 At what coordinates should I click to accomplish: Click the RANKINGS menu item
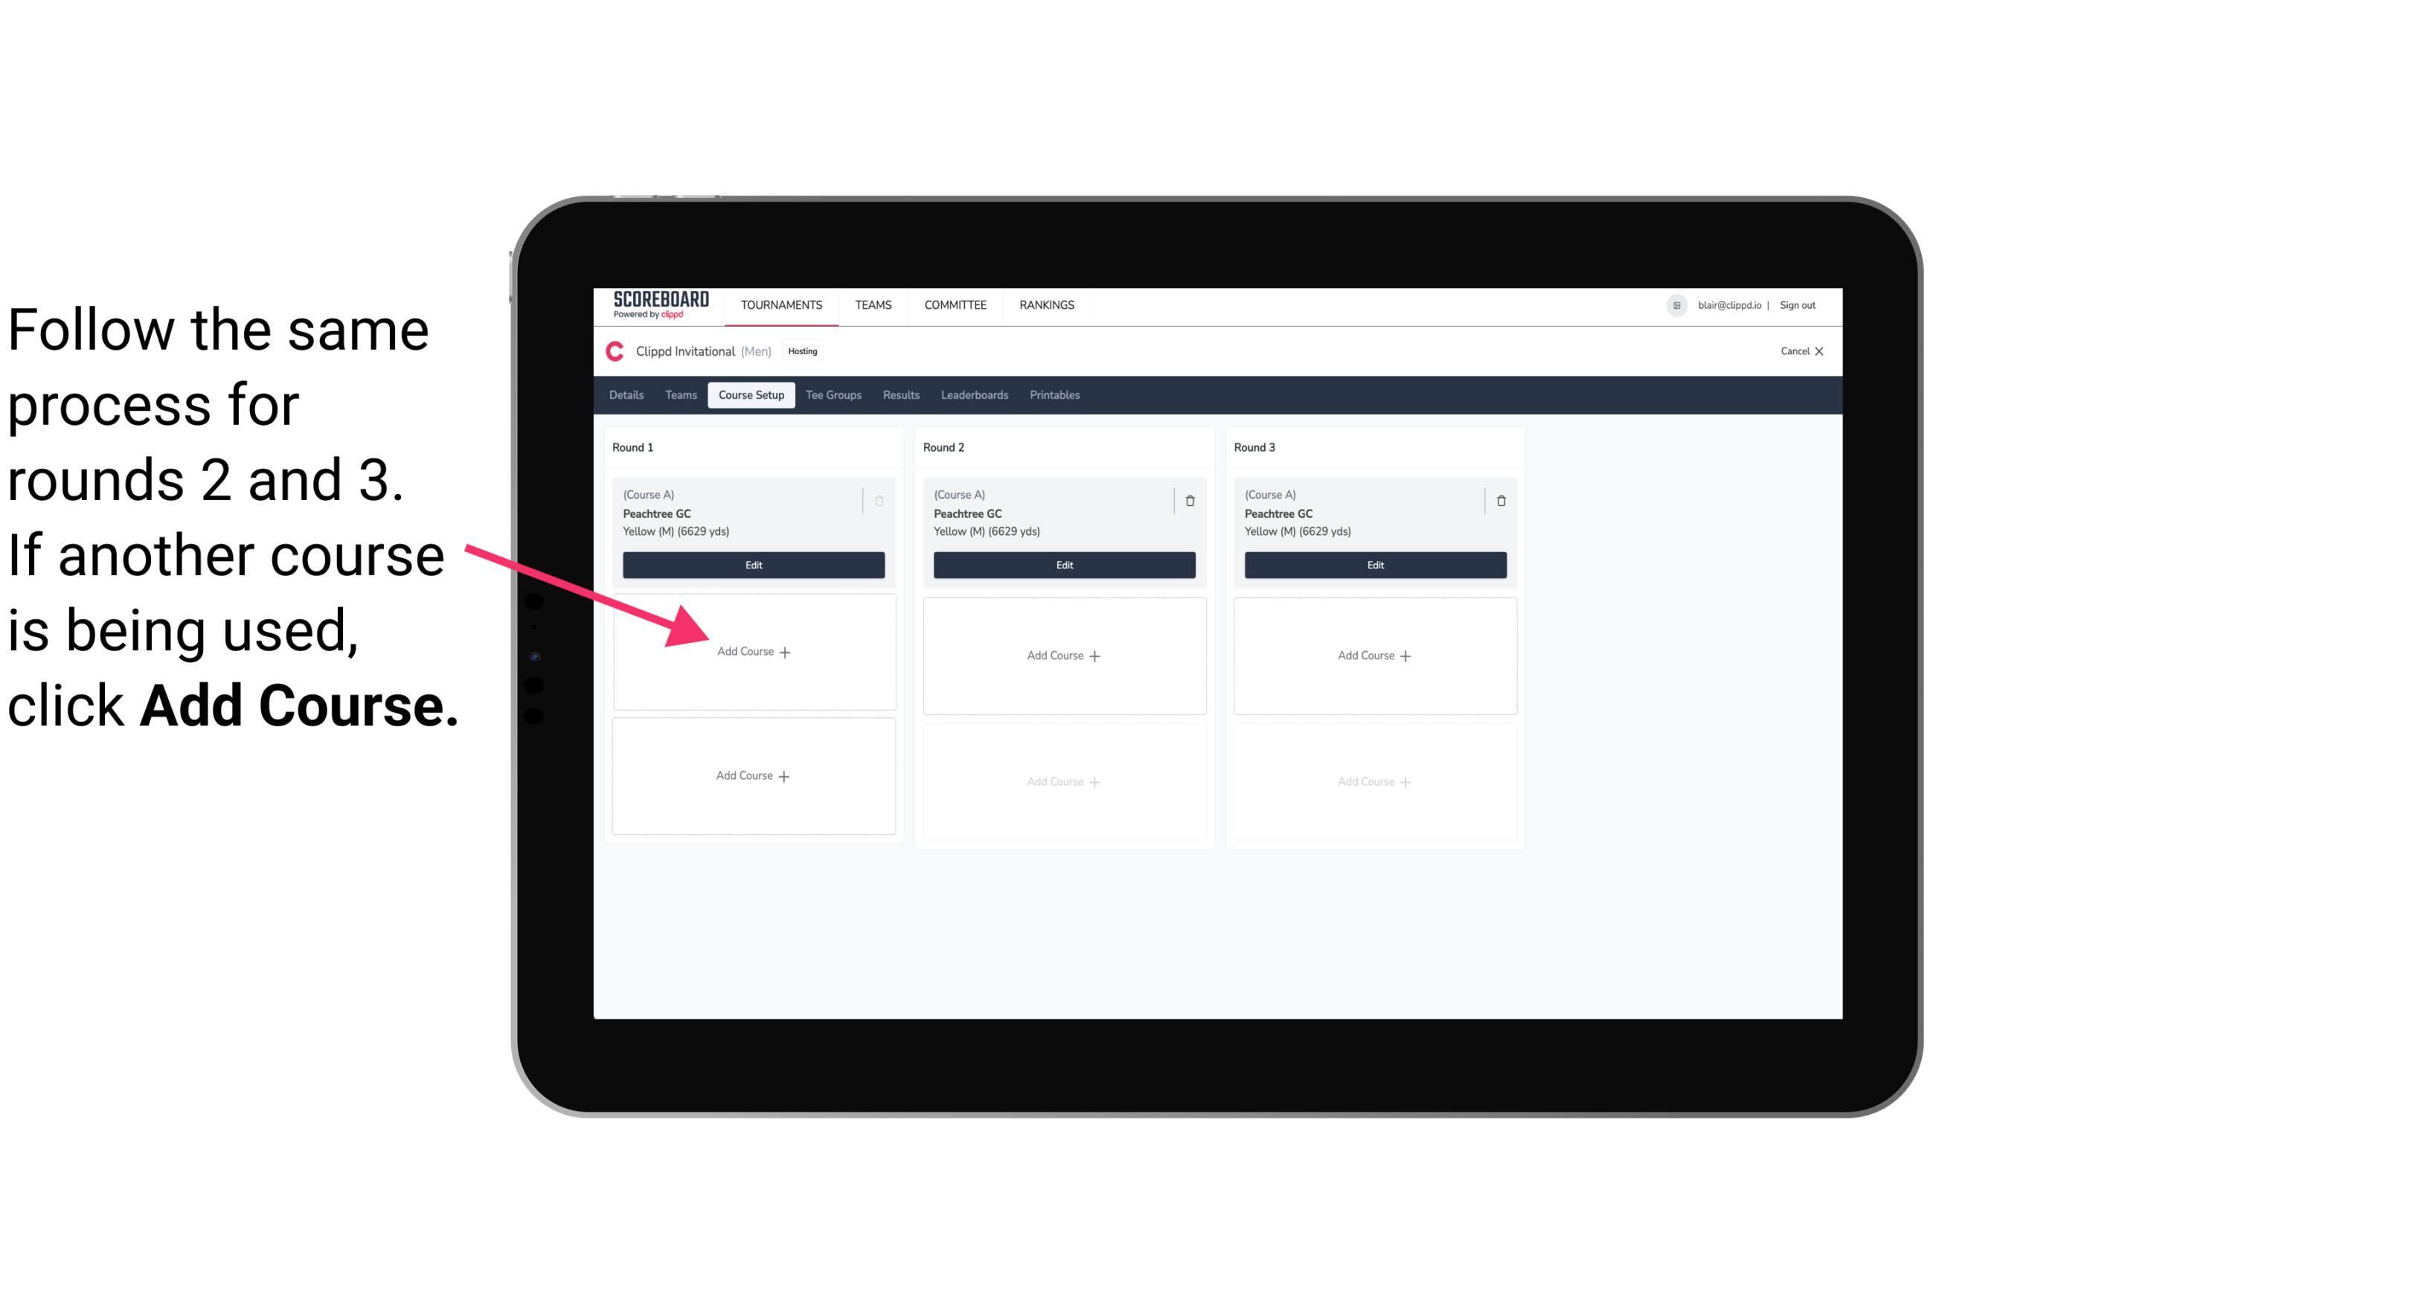coord(1046,304)
